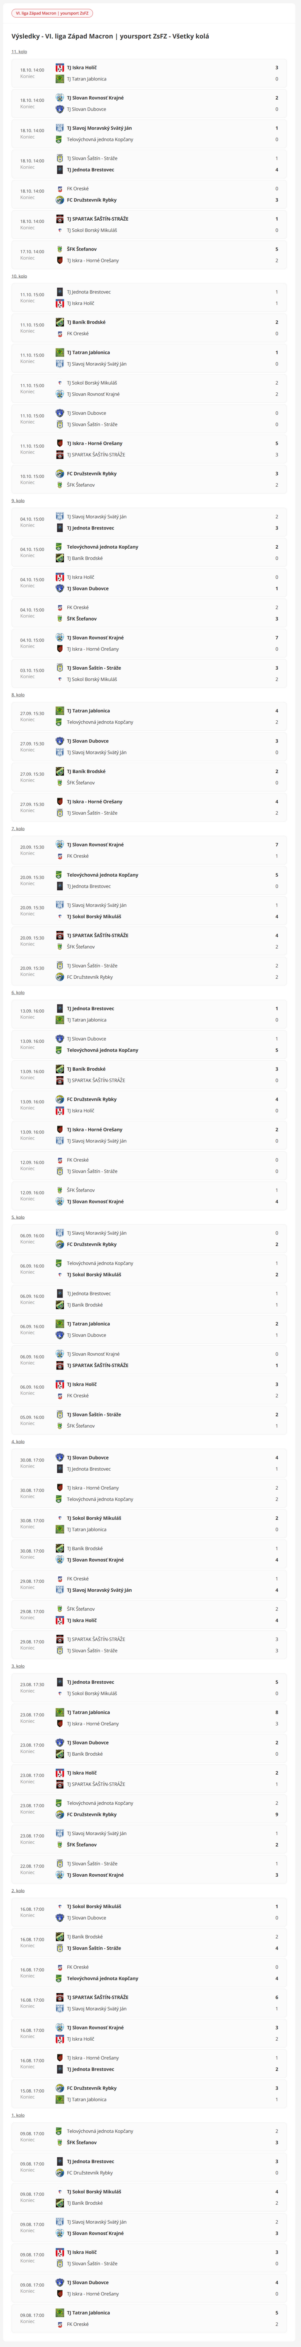Open the 10. kolo round link
Viewport: 301px width, 2347px height.
coord(19,276)
